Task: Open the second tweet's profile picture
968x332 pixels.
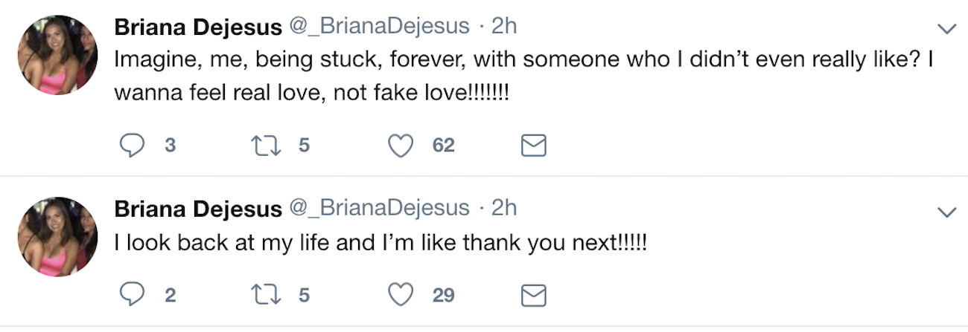Action: tap(57, 237)
